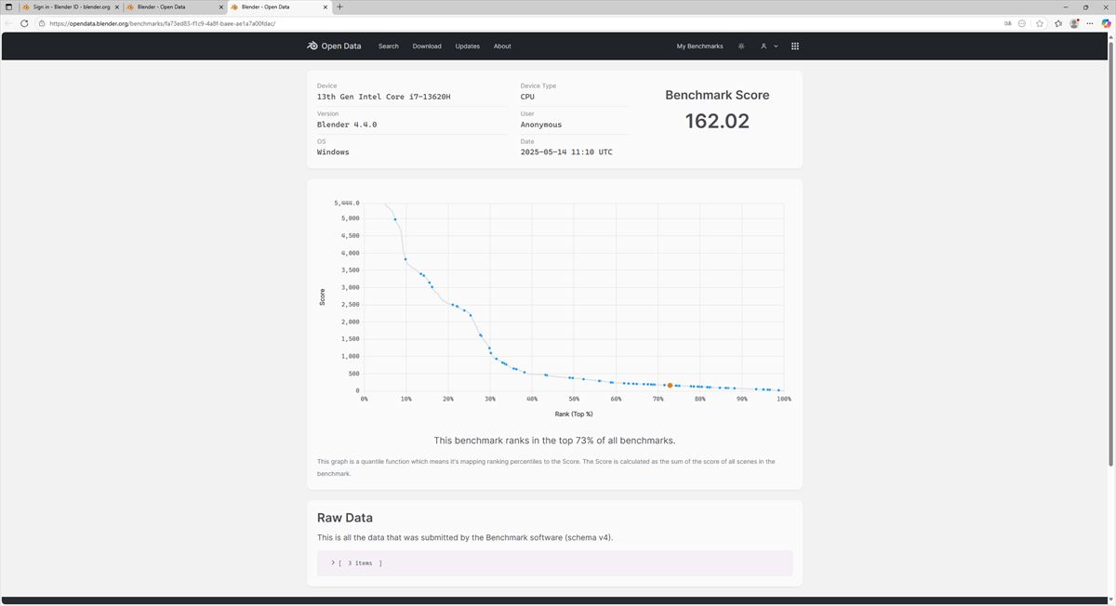Switch to the Sign in - Blender ID tab
This screenshot has width=1116, height=606.
click(x=70, y=7)
